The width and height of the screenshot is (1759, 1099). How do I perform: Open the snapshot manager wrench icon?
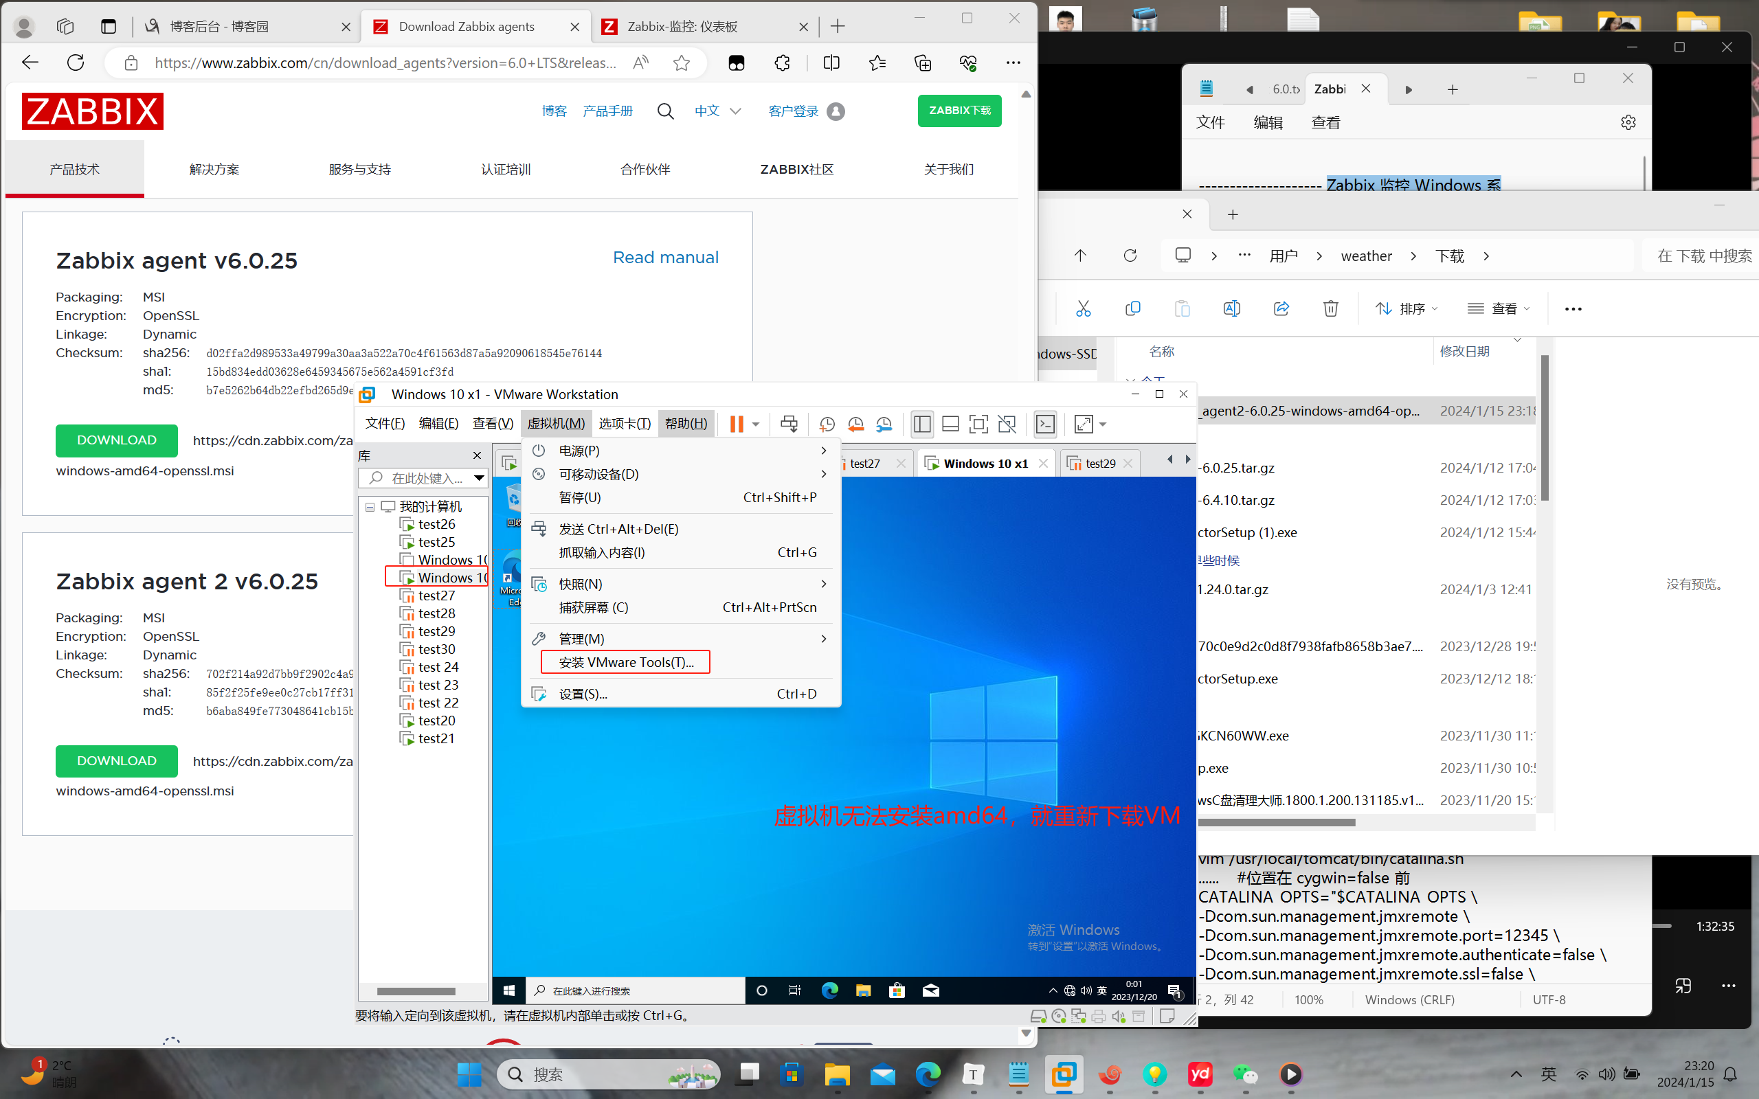point(884,424)
